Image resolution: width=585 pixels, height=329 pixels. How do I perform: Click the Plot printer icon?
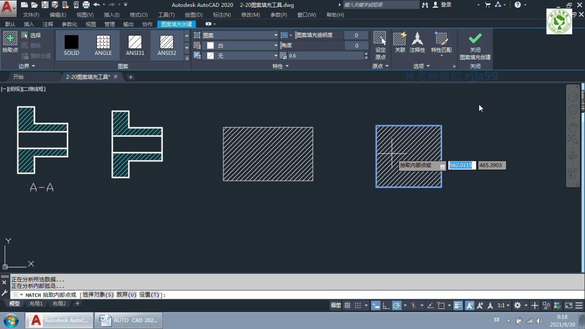pyautogui.click(x=86, y=5)
